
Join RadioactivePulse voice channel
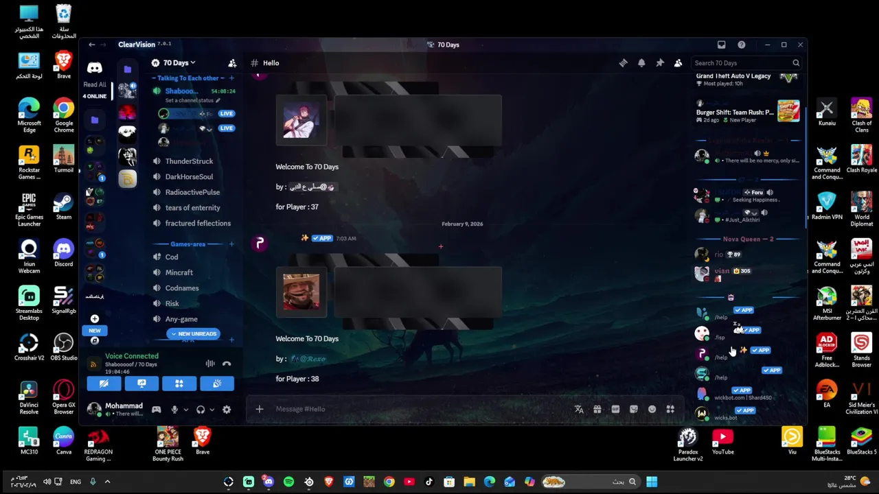tap(194, 192)
